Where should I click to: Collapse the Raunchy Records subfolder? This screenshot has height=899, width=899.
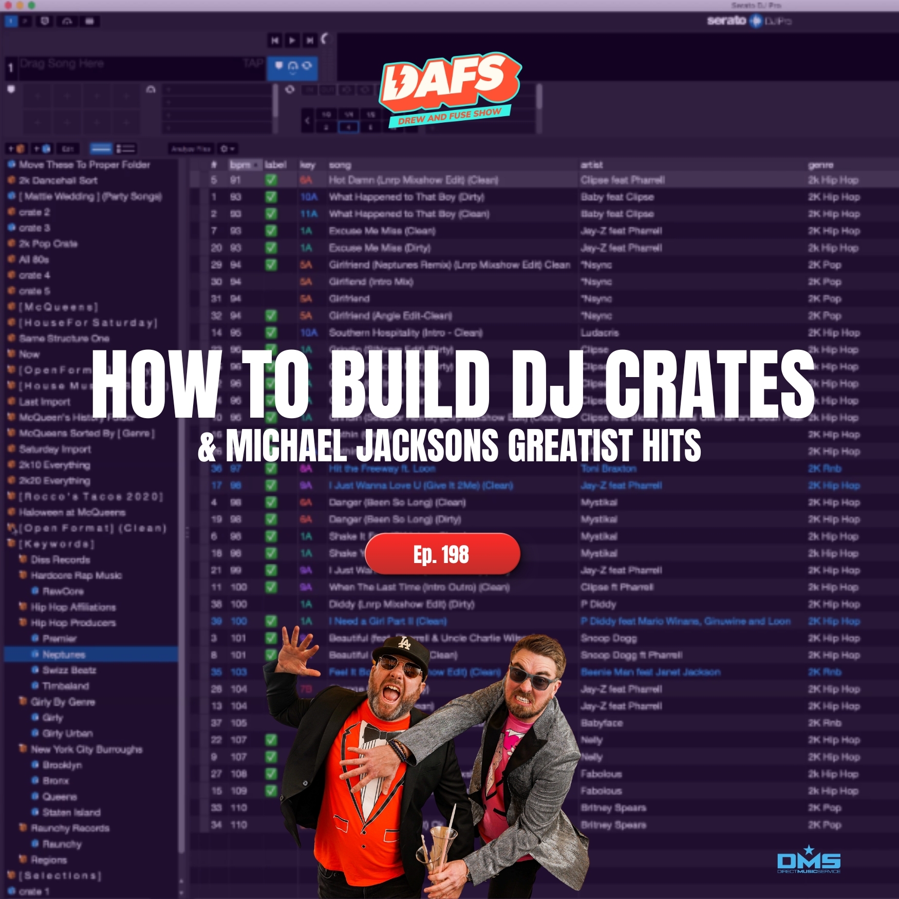point(23,828)
